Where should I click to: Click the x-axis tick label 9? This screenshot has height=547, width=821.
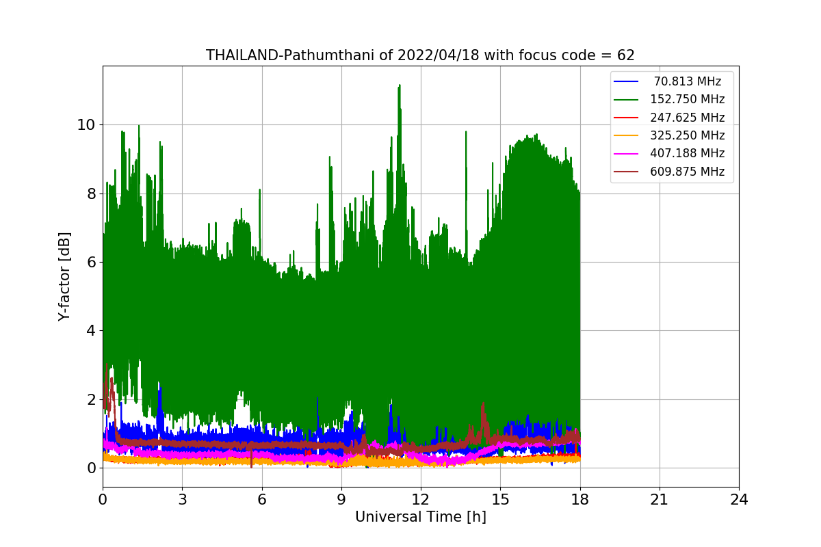[x=341, y=500]
